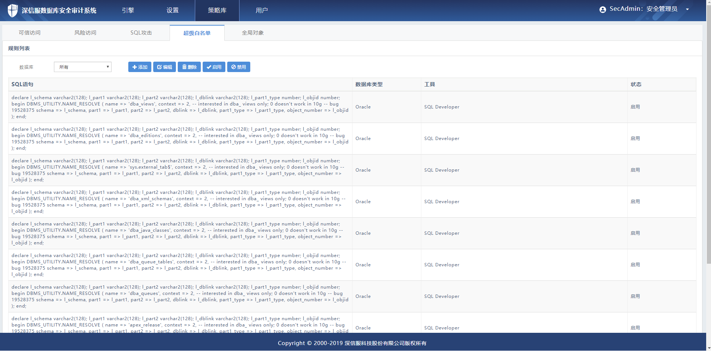
Task: Open the 设置 top menu
Action: click(x=173, y=10)
